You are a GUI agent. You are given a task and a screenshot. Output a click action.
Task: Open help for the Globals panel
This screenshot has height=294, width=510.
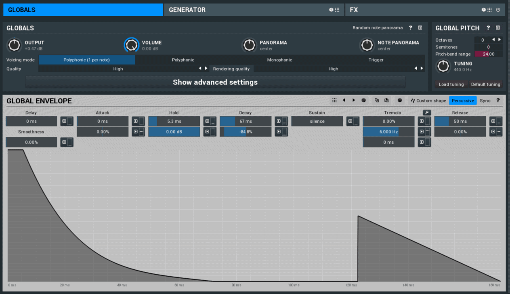[x=411, y=28]
